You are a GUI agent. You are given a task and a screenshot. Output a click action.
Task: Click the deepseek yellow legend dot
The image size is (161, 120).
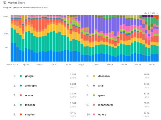94,76
